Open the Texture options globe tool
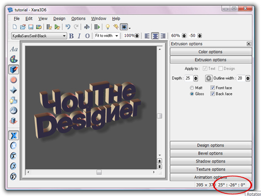Screen dimensions: 261x196 (x=14, y=110)
